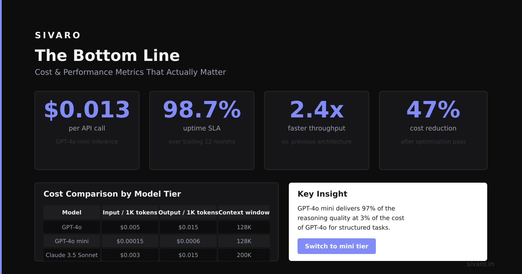Screen dimensions: 522x274
Task: Click the Output / 1K tokens column header
Action: pos(188,212)
